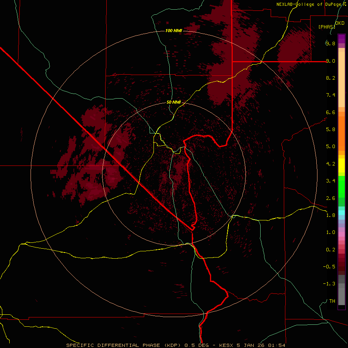
Task: Select the -0.5 scale label
Action: click(329, 267)
